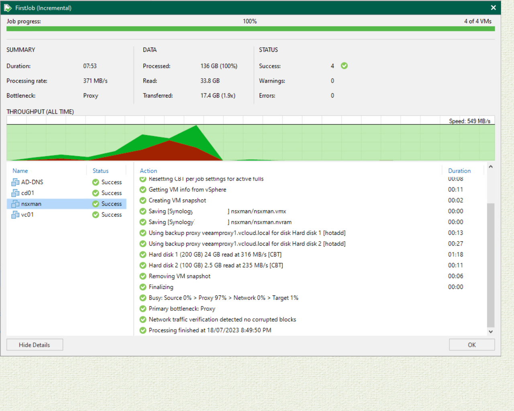Click the Veeam job icon in title bar

pos(8,8)
